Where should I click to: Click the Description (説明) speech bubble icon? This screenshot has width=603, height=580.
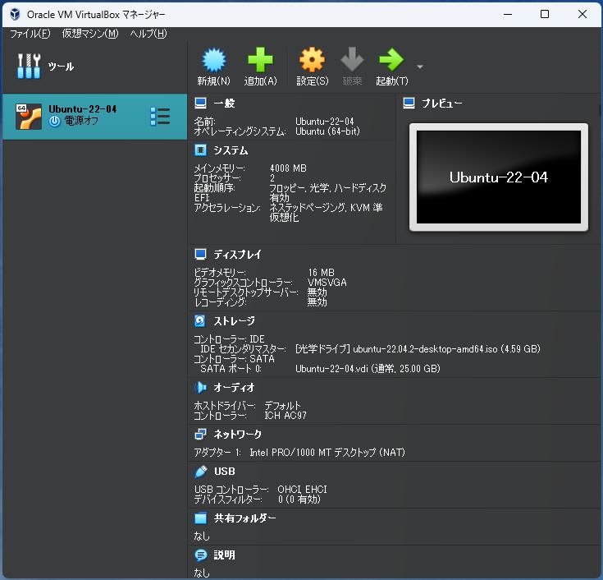click(200, 555)
